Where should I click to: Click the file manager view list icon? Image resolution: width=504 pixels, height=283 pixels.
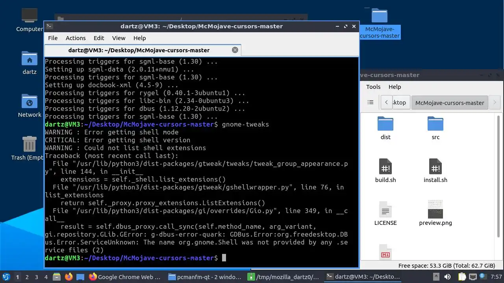point(371,102)
